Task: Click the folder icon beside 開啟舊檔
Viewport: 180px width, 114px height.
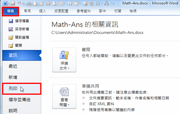Action: click(x=11, y=37)
